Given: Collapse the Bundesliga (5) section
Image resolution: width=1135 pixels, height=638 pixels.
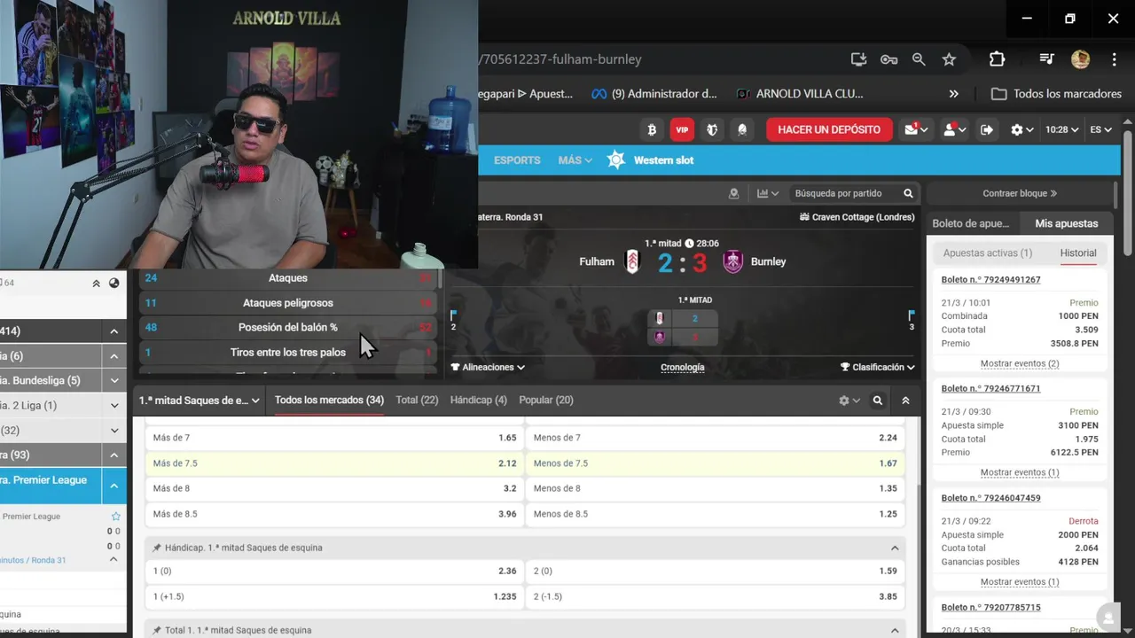Looking at the screenshot, I should coord(114,380).
